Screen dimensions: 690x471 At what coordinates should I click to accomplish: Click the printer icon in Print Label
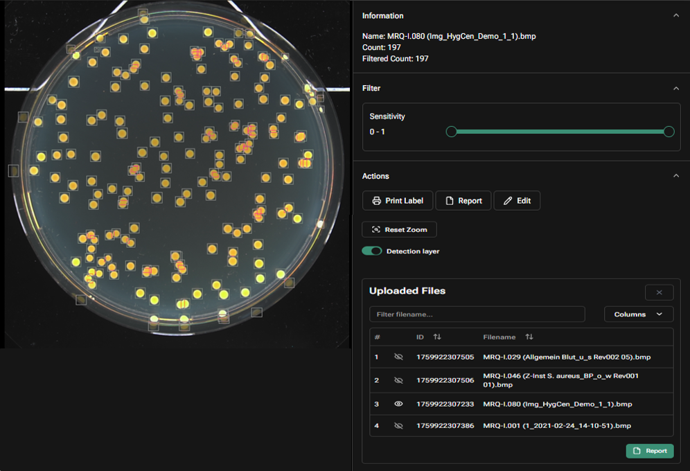376,201
